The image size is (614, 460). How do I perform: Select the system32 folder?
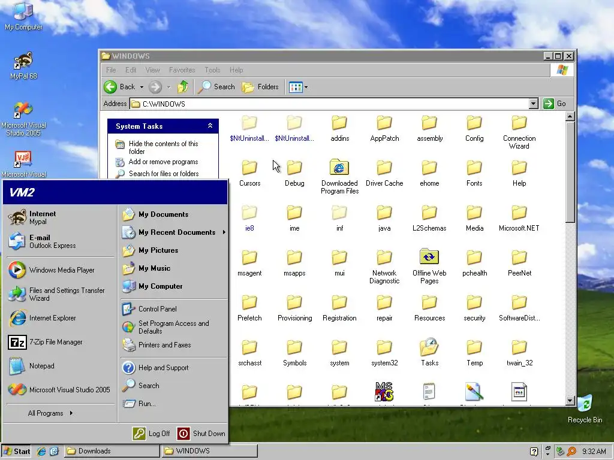[384, 353]
